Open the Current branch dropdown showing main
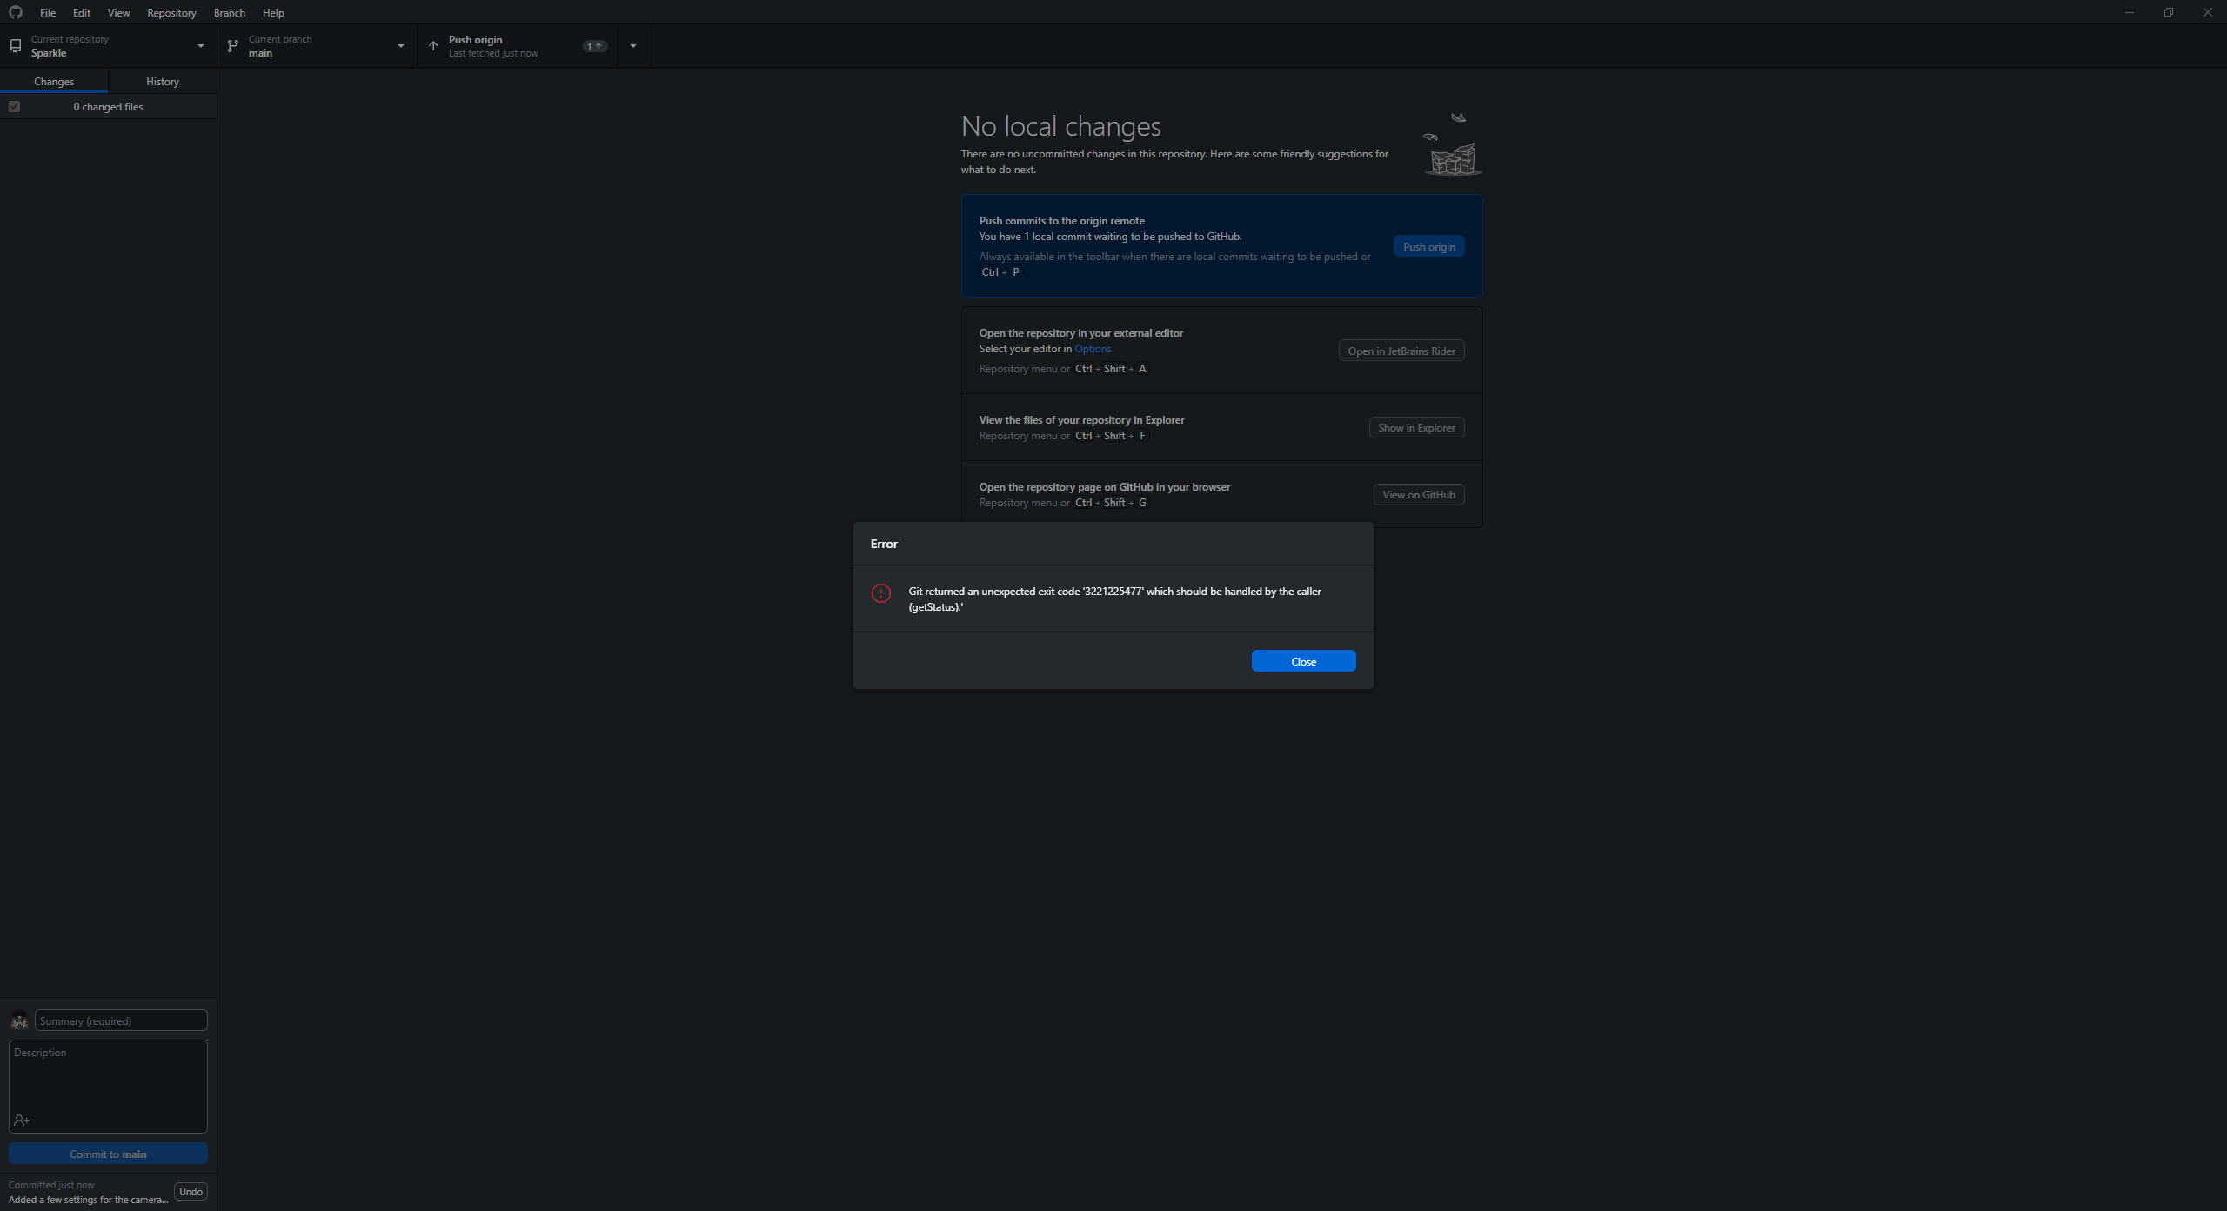The width and height of the screenshot is (2227, 1211). [x=400, y=45]
